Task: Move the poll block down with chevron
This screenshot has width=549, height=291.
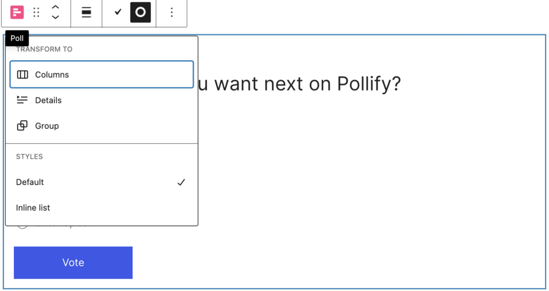Action: (x=55, y=17)
